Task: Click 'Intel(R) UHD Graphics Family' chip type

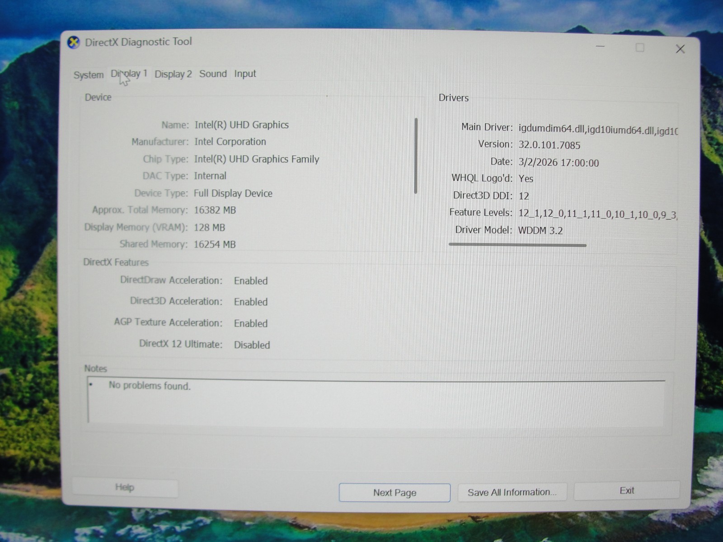Action: click(256, 159)
